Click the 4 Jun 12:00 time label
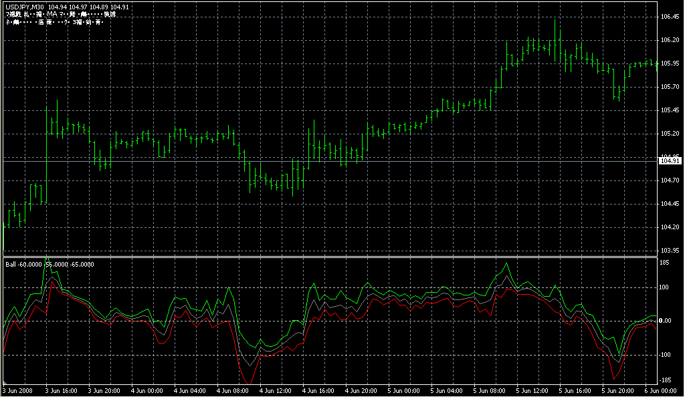This screenshot has height=397, width=685. [275, 391]
